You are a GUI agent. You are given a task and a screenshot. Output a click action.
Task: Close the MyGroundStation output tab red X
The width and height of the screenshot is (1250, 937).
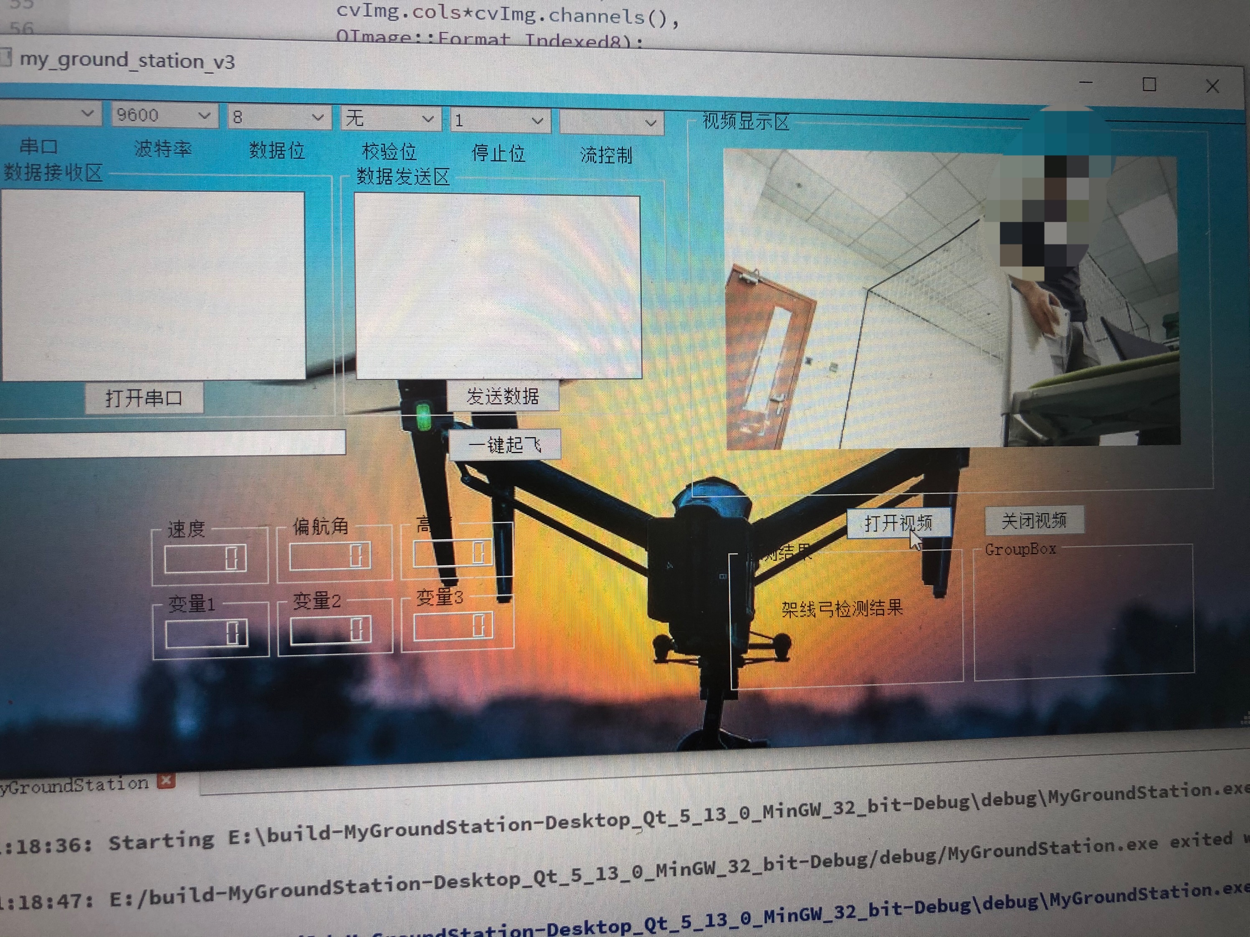pos(166,781)
